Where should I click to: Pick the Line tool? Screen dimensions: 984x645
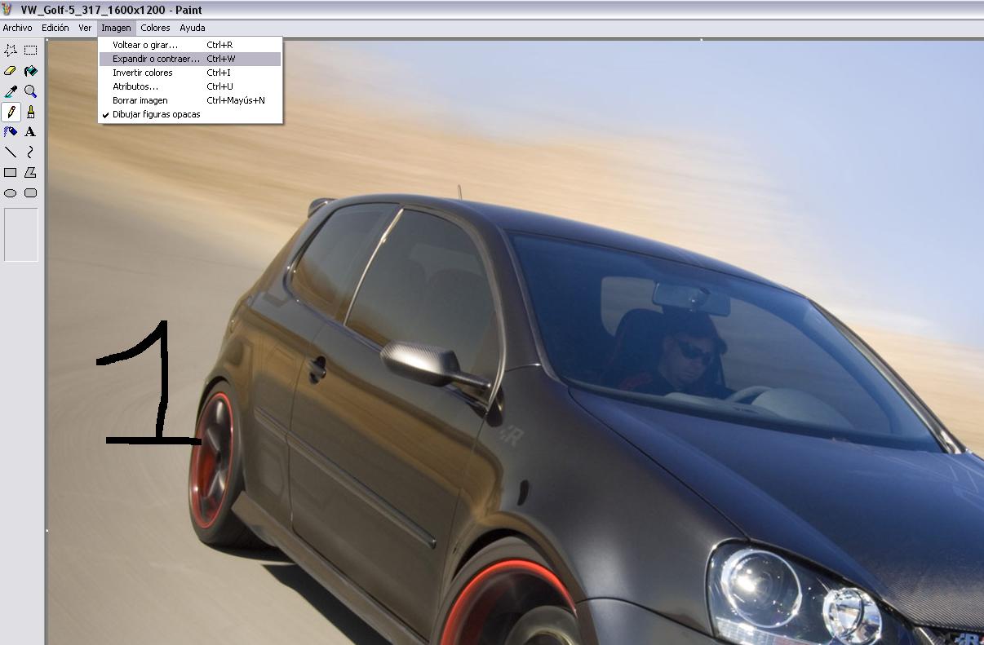point(11,152)
